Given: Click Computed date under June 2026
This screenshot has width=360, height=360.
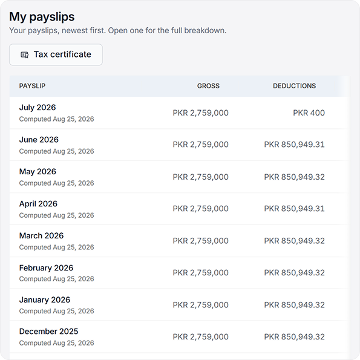Looking at the screenshot, I should click(x=56, y=151).
